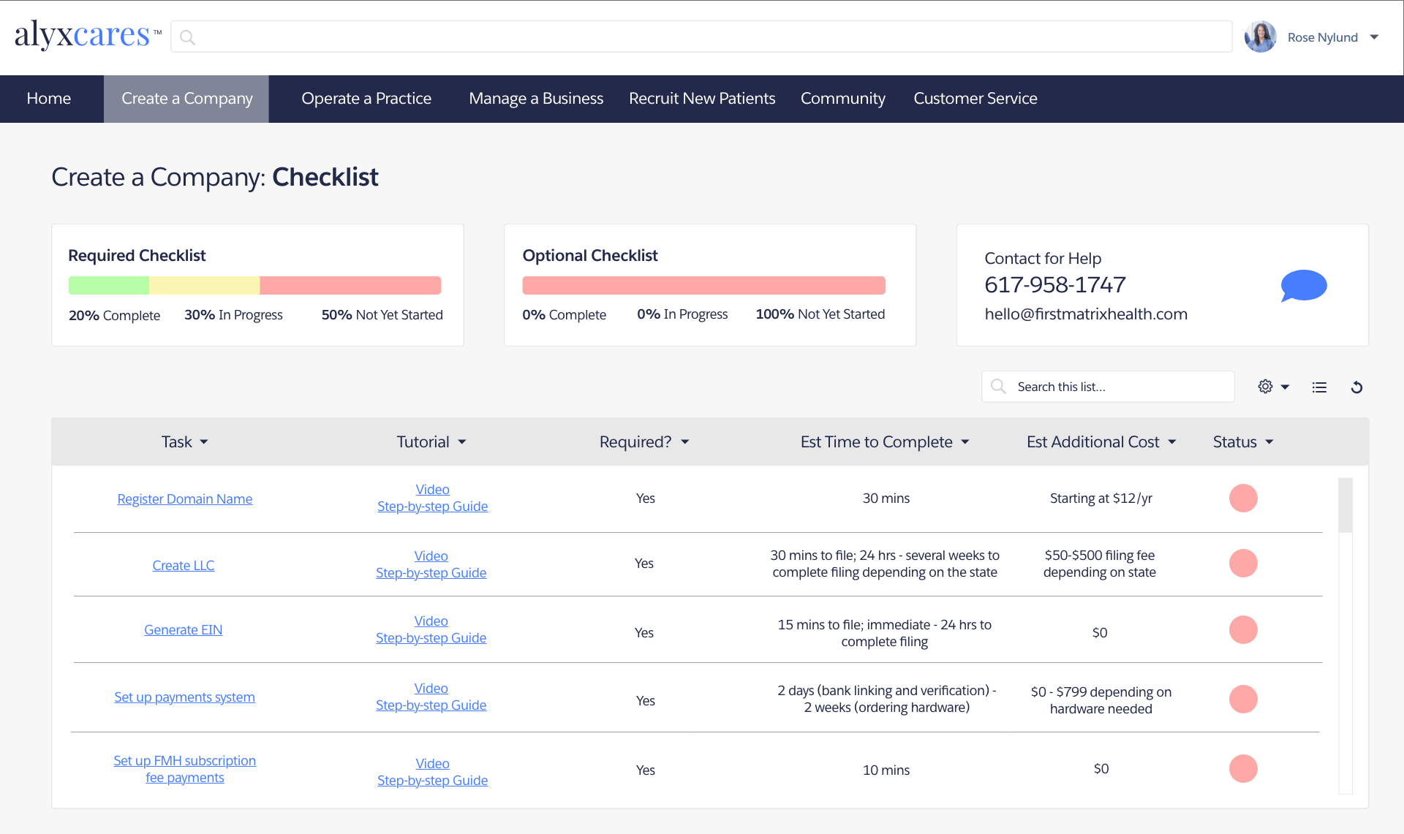This screenshot has height=834, width=1404.
Task: Open the Step-by-step Guide for Create LLC
Action: tap(431, 573)
